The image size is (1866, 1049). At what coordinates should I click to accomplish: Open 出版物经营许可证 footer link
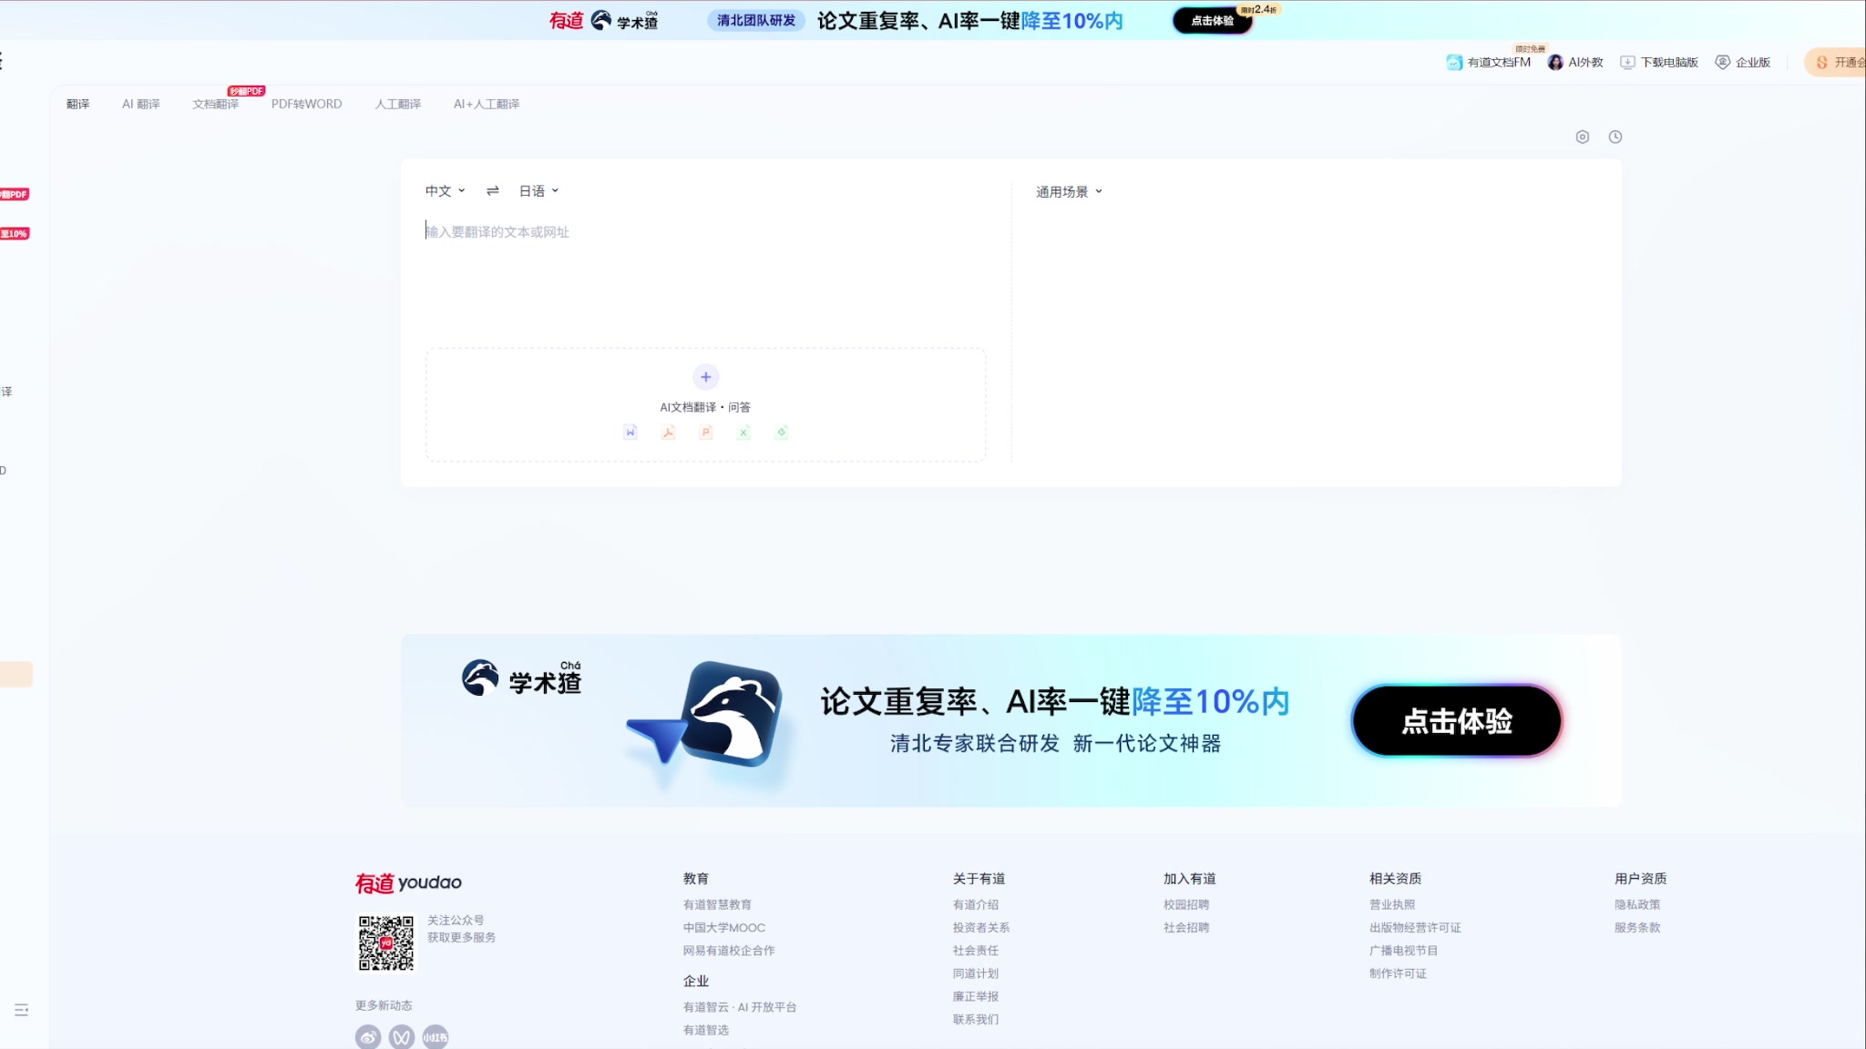point(1415,927)
